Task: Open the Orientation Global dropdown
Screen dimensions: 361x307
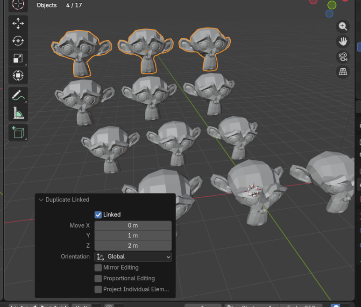Action: click(x=133, y=257)
